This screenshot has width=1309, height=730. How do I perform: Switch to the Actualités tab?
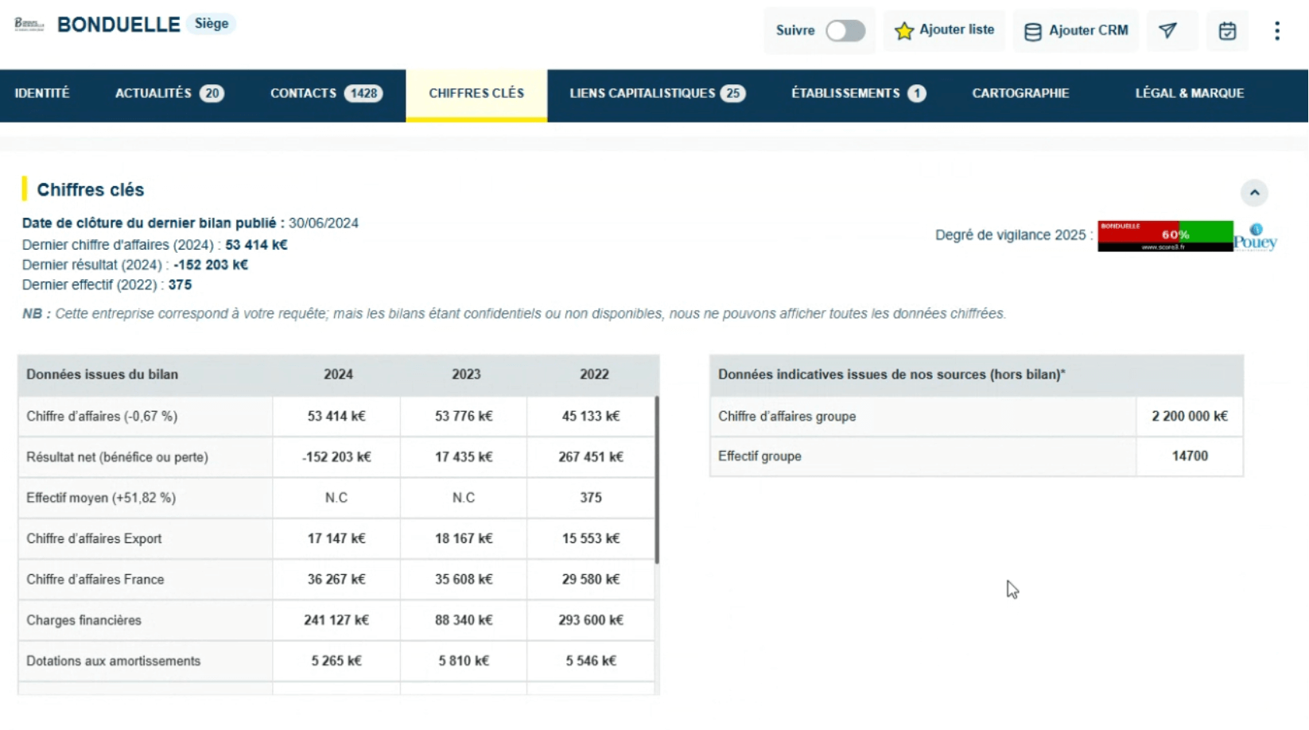[169, 94]
